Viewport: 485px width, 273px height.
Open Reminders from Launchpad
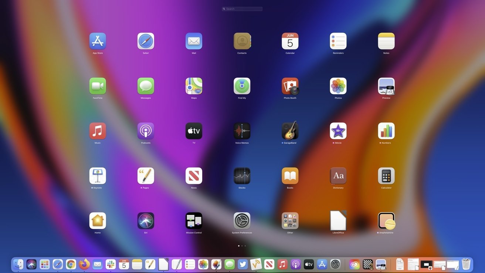pyautogui.click(x=338, y=41)
